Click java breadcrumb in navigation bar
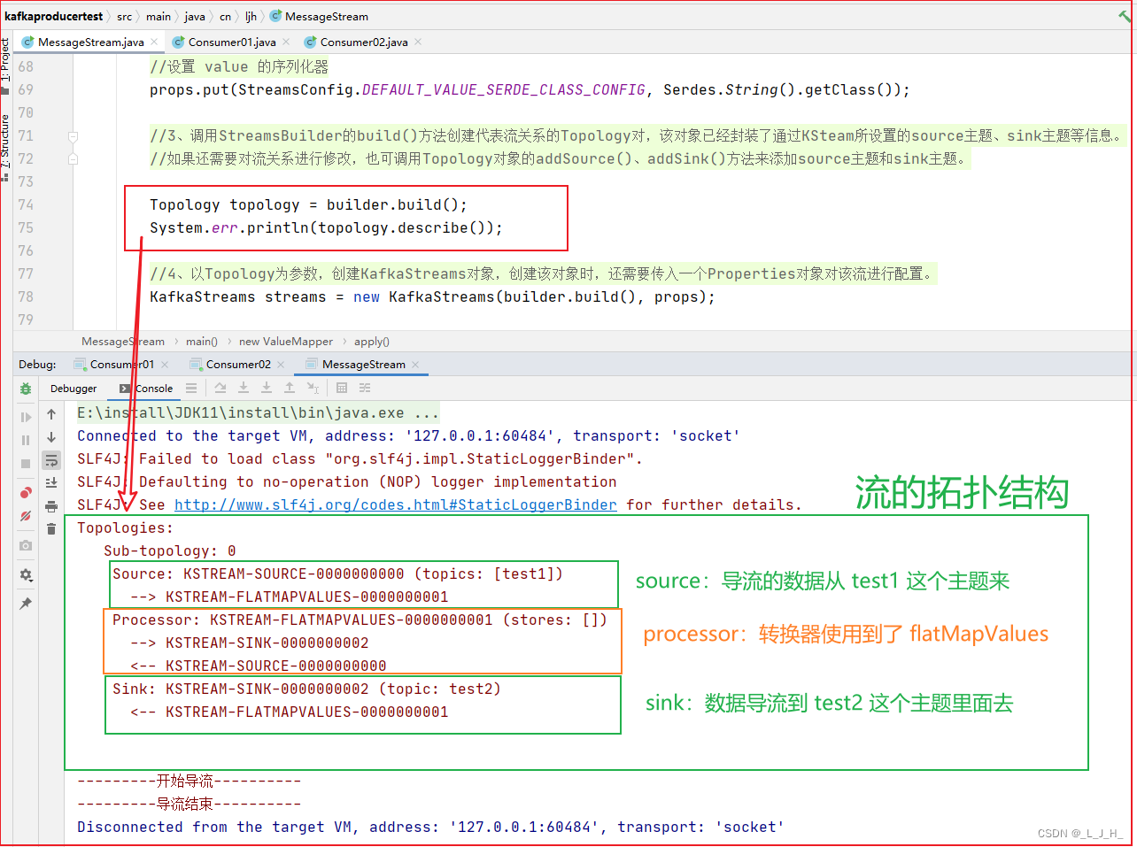The width and height of the screenshot is (1137, 847). click(x=195, y=16)
